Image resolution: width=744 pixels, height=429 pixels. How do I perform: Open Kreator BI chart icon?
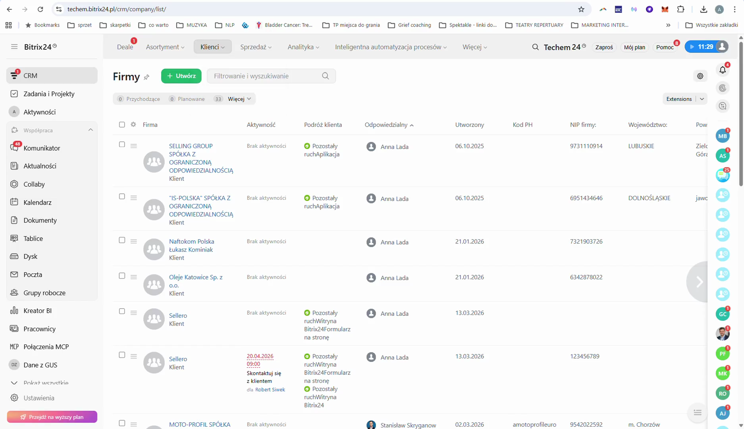[x=14, y=311]
